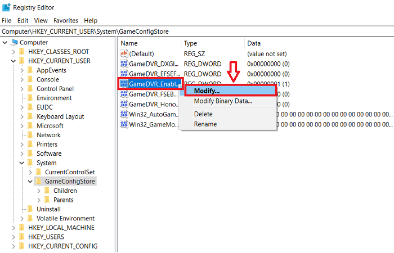Click the Software folder icon
Image resolution: width=394 pixels, height=253 pixels.
point(30,153)
